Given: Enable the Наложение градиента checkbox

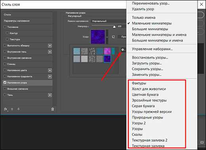Looking at the screenshot, I should [x=5, y=77].
